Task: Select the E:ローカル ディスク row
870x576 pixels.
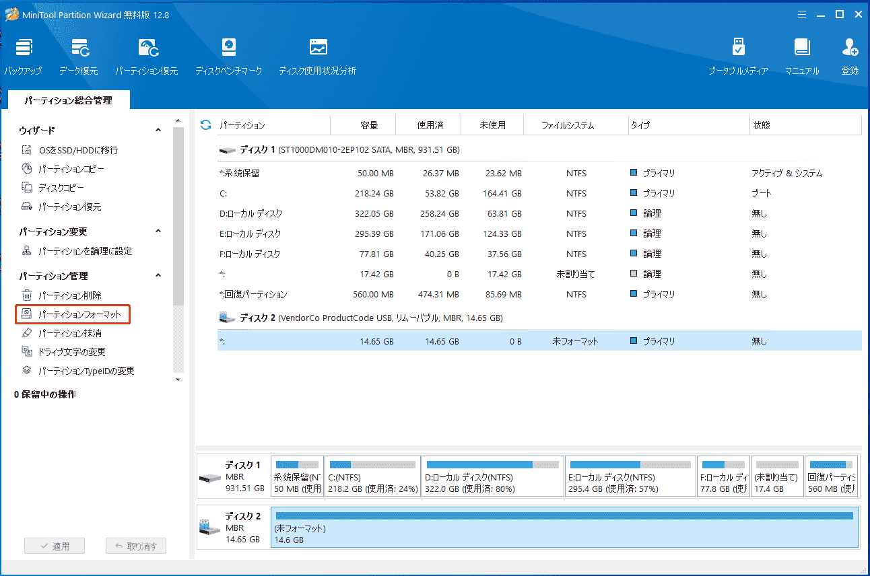Action: click(x=539, y=233)
